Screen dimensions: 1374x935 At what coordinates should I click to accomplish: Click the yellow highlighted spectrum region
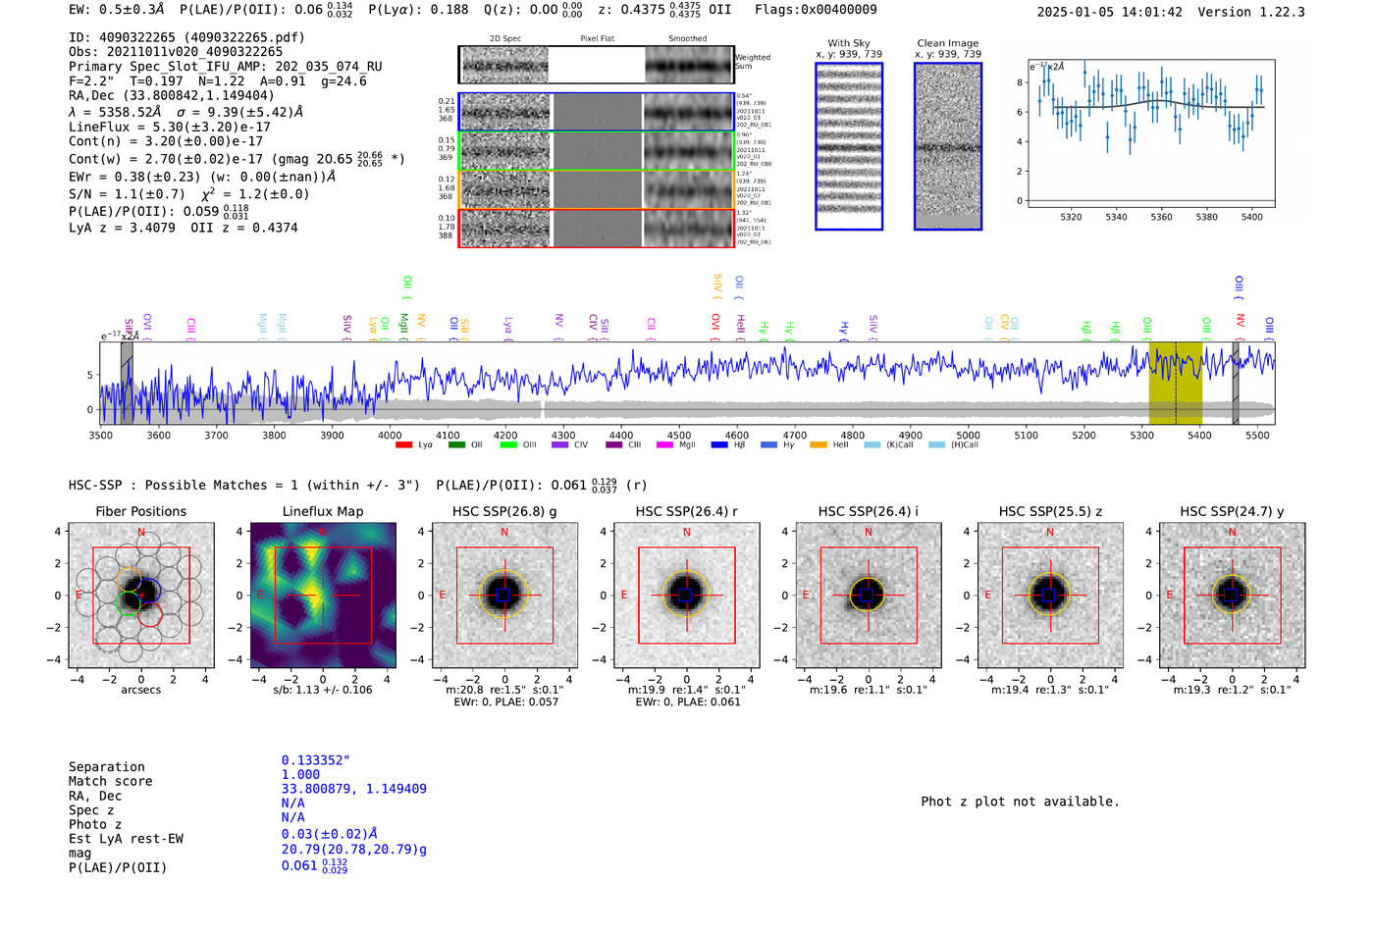click(1176, 384)
